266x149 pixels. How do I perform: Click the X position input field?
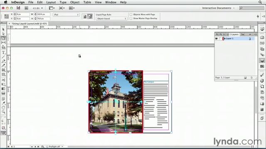(23, 14)
